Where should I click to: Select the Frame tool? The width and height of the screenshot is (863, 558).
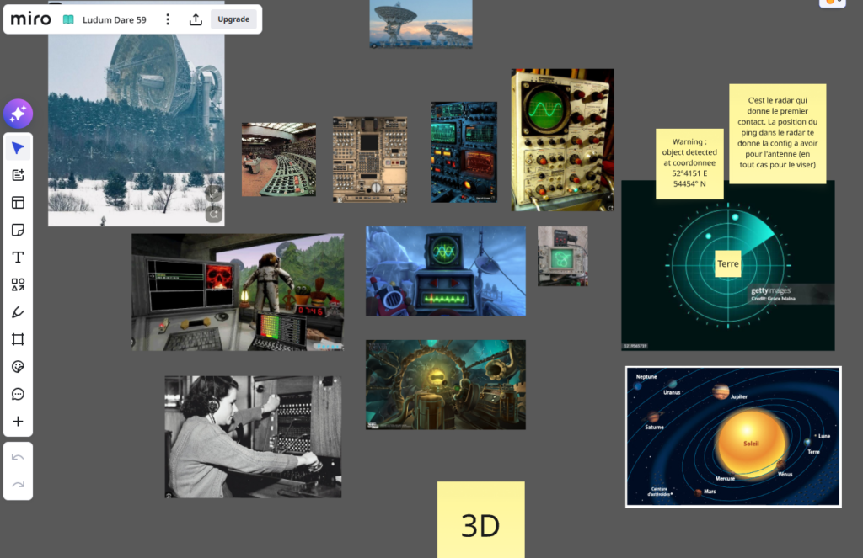click(19, 339)
